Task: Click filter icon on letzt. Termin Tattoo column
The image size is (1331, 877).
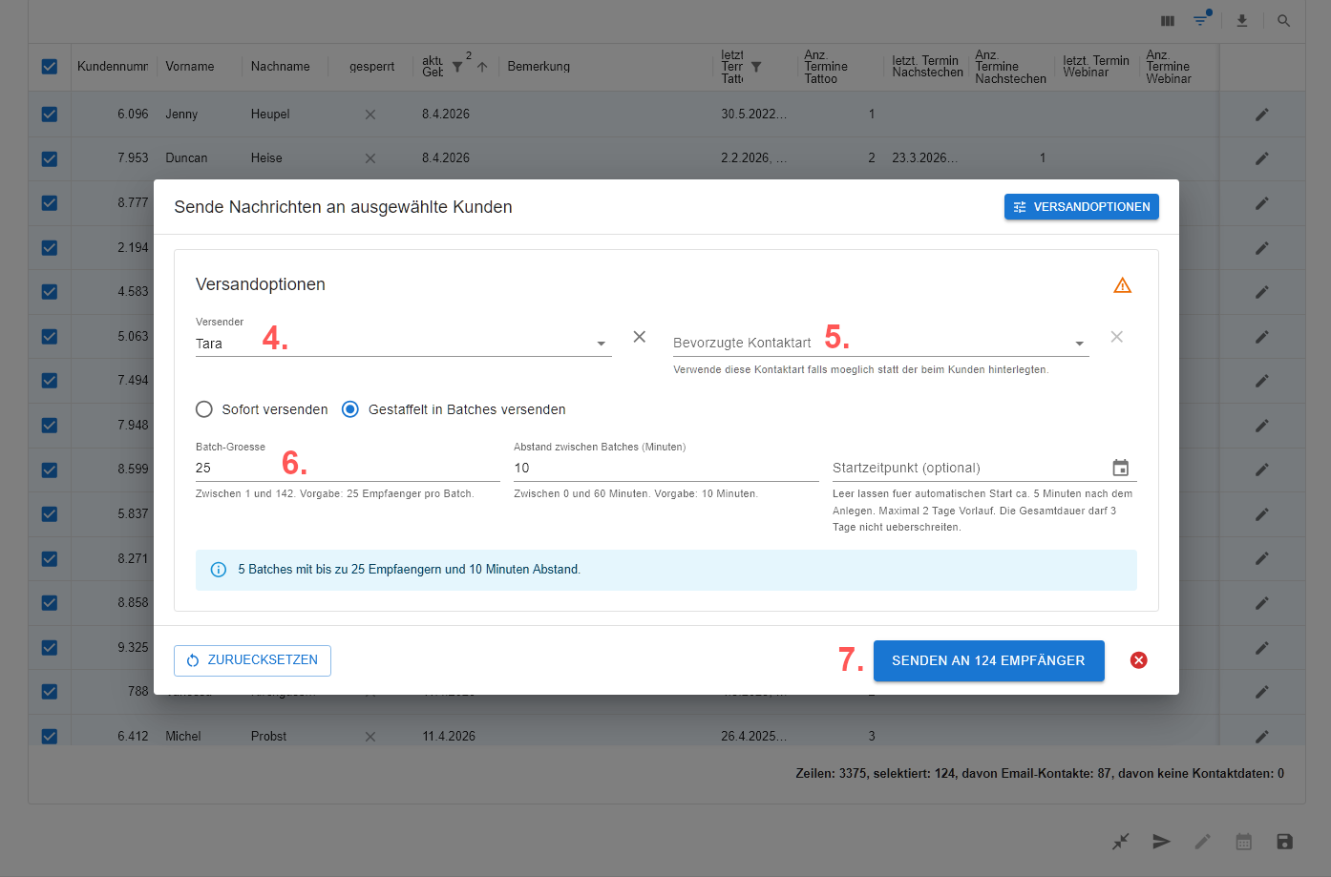Action: tap(756, 67)
